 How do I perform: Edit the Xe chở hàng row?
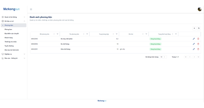click(x=194, y=44)
